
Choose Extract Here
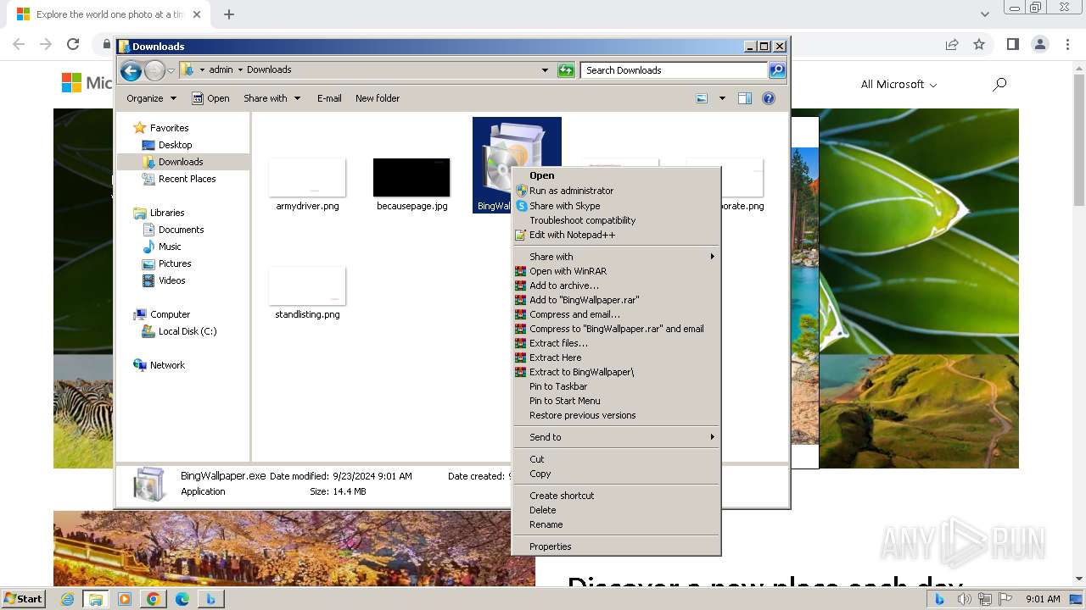pyautogui.click(x=617, y=358)
